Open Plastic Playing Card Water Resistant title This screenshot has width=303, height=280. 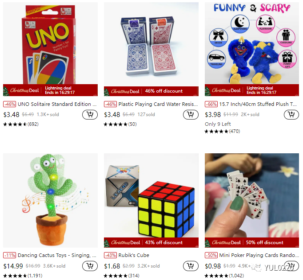coord(158,104)
